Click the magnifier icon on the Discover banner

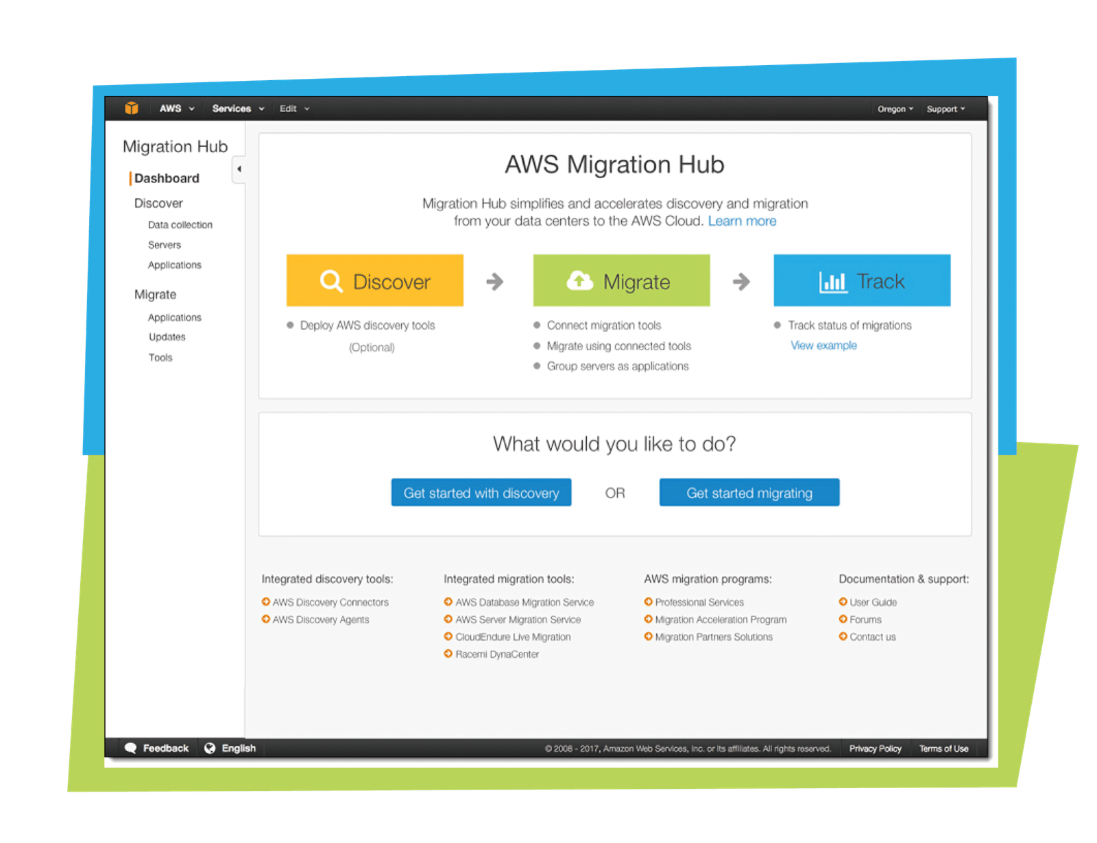[331, 280]
